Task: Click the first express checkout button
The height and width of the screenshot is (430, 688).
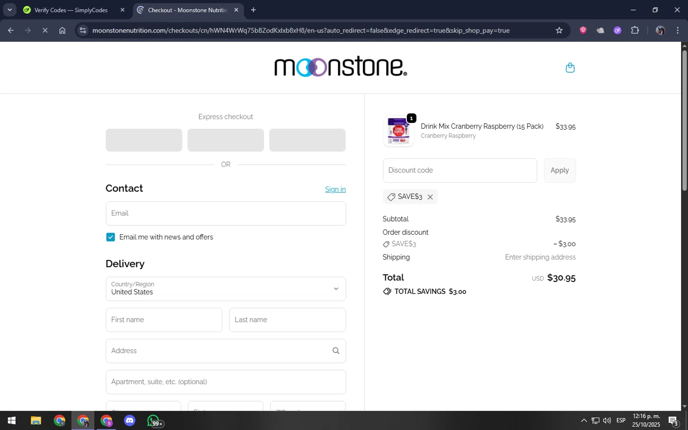Action: point(144,140)
